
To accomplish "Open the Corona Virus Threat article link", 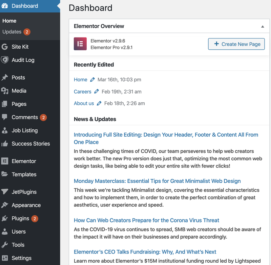I will 146,220.
